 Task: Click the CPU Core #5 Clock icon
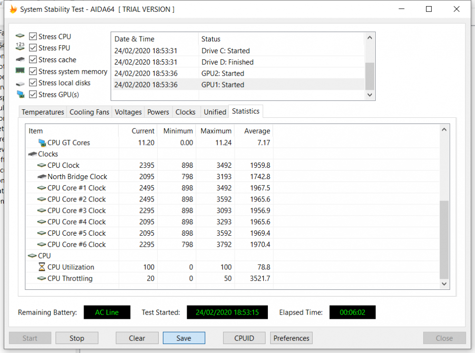click(41, 233)
